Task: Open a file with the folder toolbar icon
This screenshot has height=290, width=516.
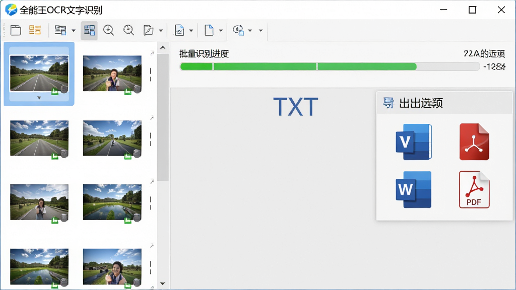Action: point(16,30)
